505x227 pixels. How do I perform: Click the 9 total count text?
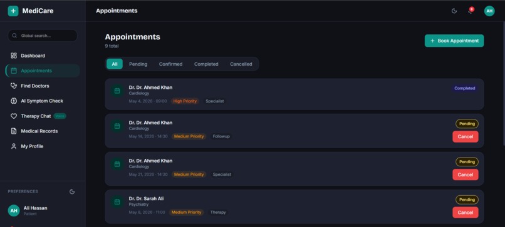click(112, 46)
